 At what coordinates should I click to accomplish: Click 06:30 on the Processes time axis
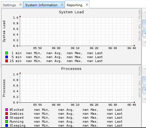pyautogui.click(x=113, y=105)
